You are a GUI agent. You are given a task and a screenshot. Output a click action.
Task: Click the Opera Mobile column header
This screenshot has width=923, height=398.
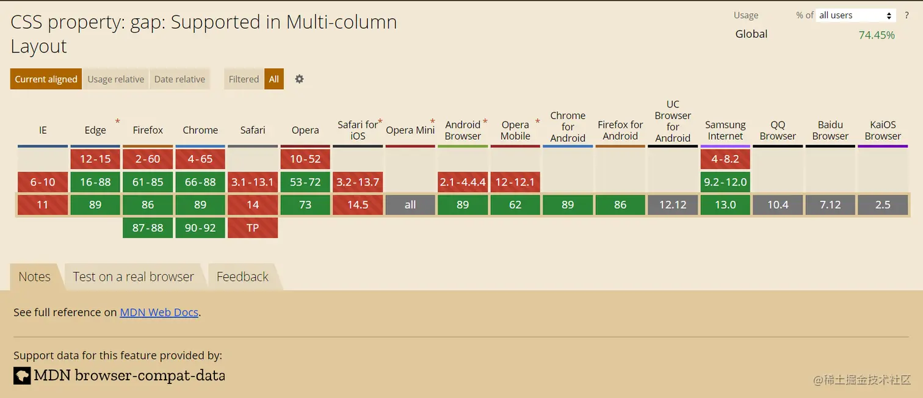515,130
